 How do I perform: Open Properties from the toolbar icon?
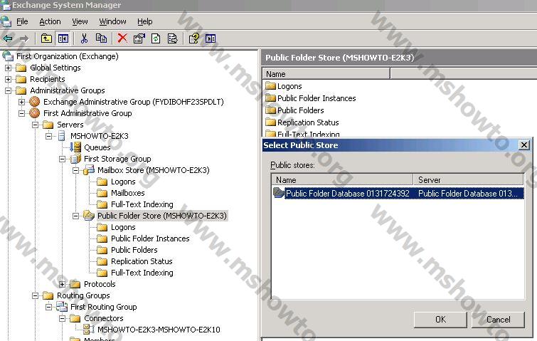click(139, 38)
